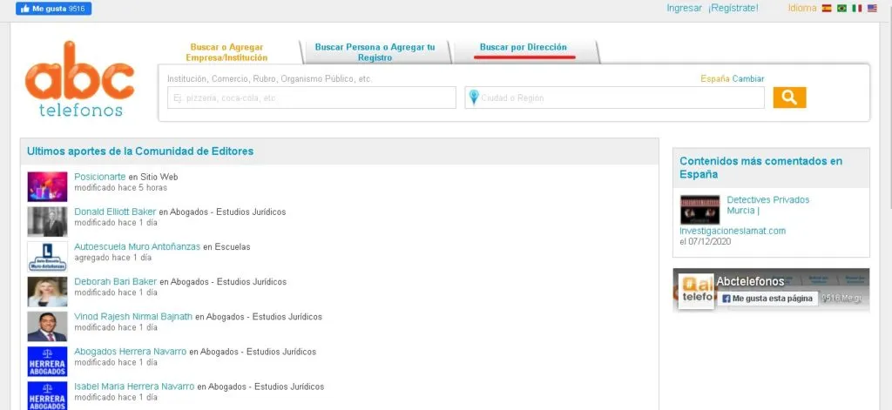Switch language with the Spanish flag

click(x=826, y=8)
